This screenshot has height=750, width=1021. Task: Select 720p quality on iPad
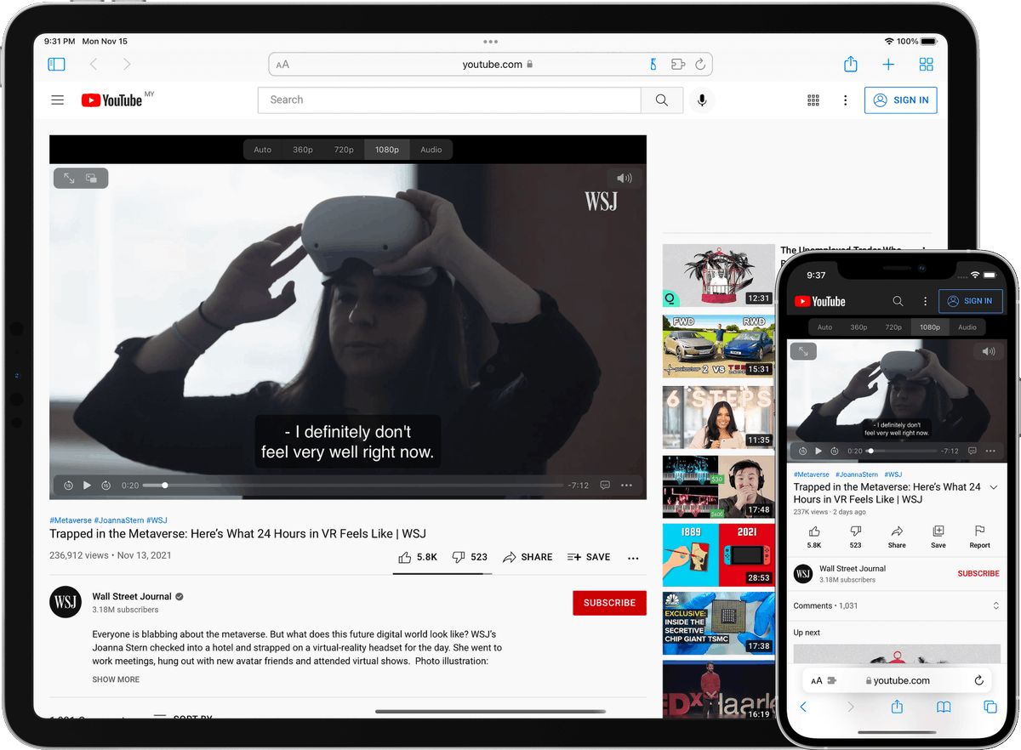coord(344,150)
